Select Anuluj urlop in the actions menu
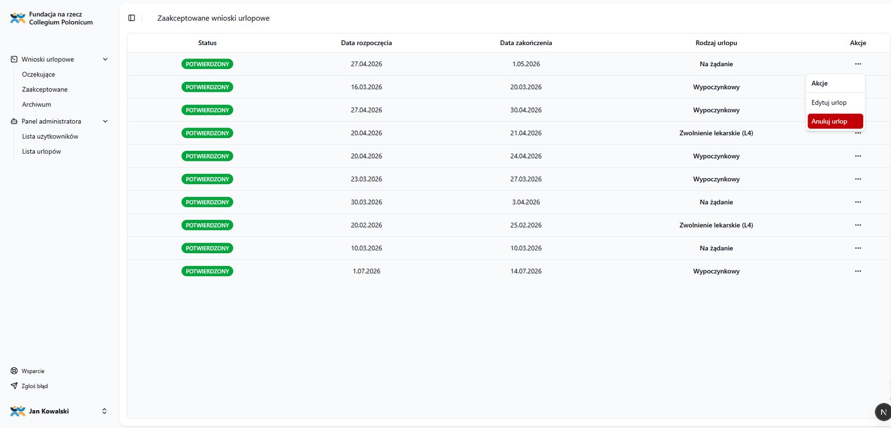 (x=835, y=121)
